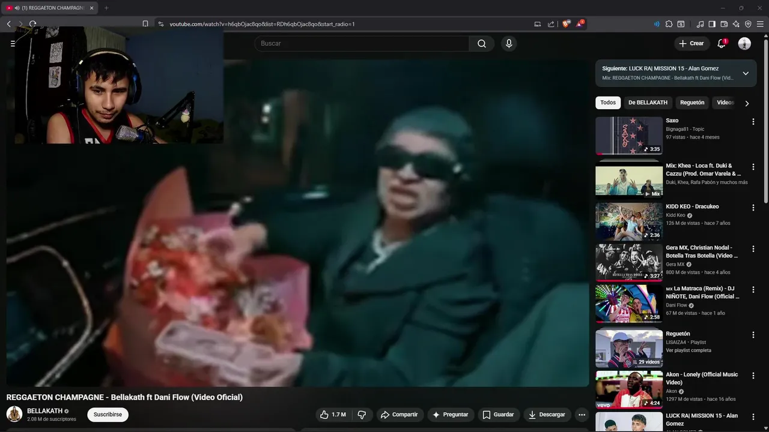Click the install app screen icon in address bar
Viewport: 769px width, 432px height.
click(537, 24)
